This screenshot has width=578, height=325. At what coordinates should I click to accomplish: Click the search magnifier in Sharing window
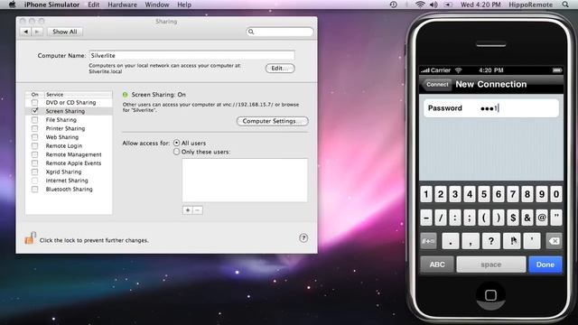click(251, 32)
